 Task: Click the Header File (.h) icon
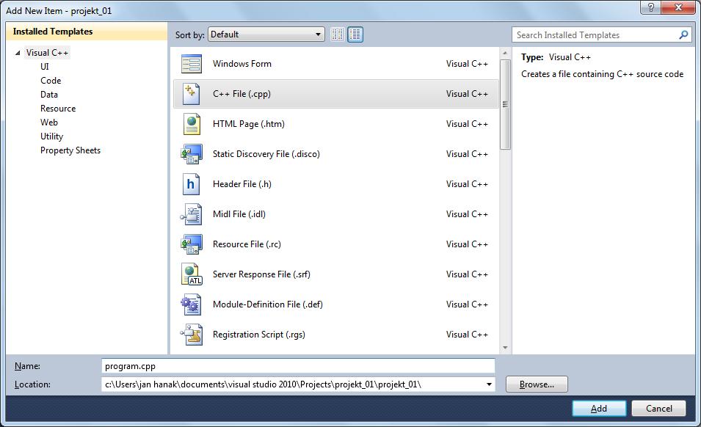[191, 184]
